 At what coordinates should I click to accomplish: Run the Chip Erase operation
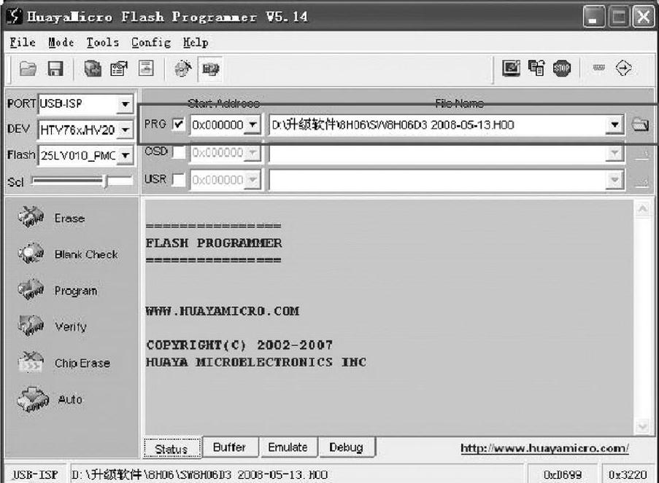click(64, 363)
